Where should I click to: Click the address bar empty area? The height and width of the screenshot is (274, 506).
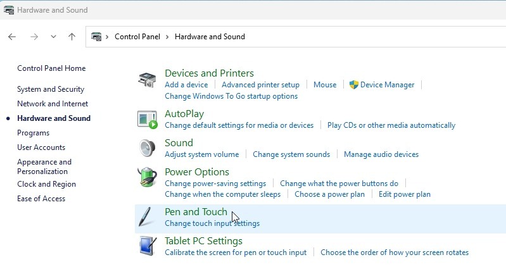point(380,37)
